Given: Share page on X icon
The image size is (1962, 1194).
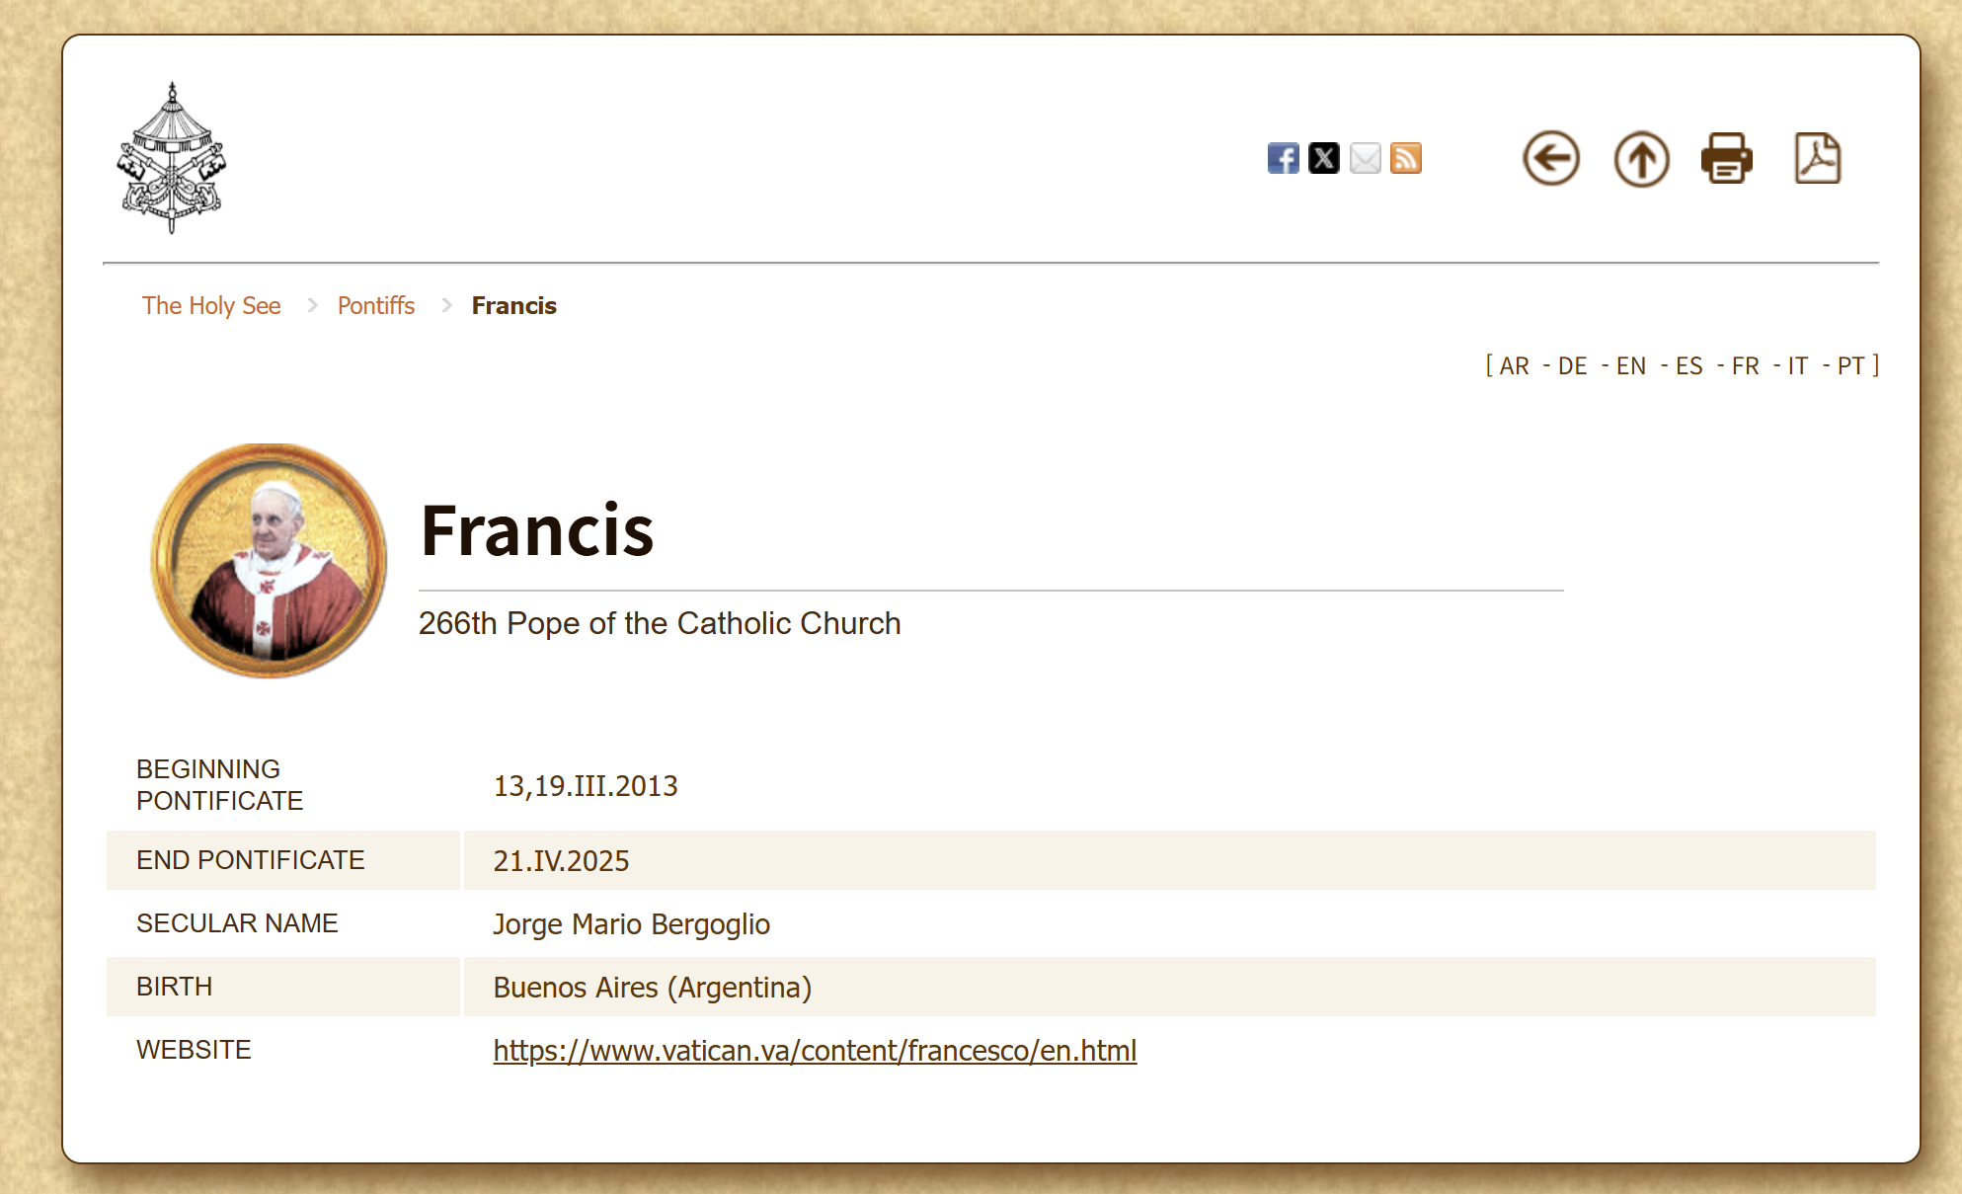Looking at the screenshot, I should click(x=1323, y=158).
